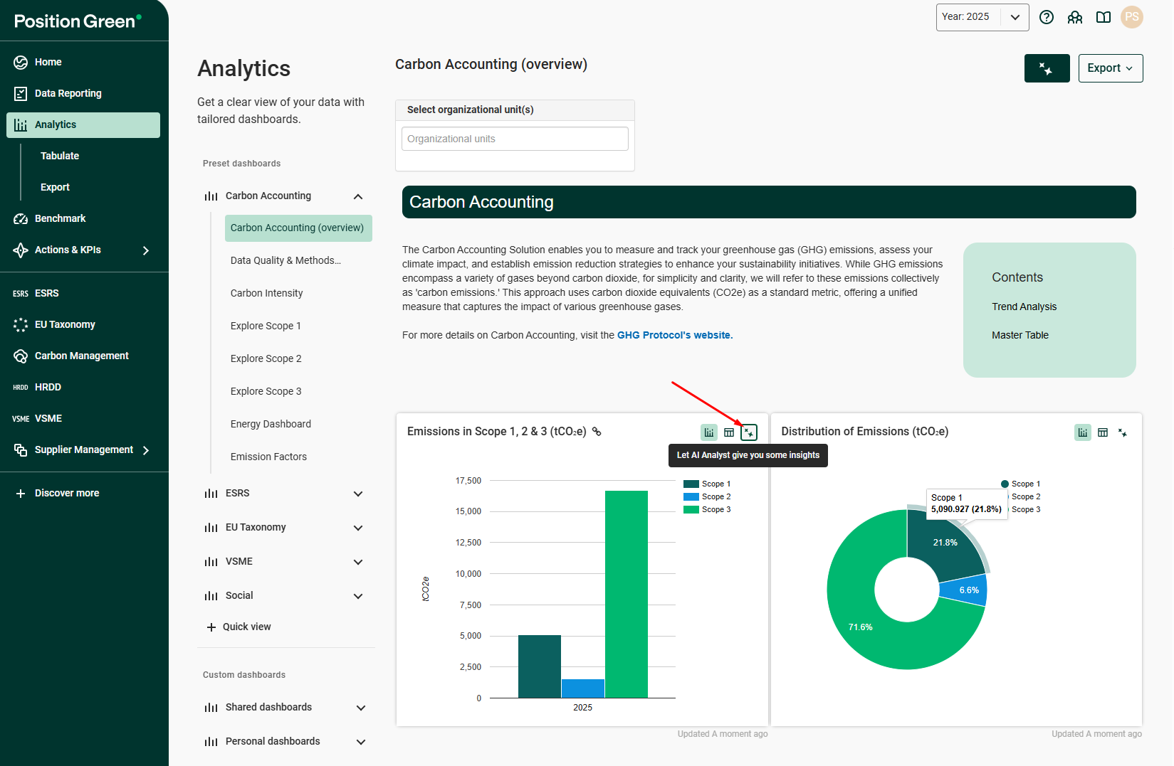
Task: Expand the Actions & KPIs submenu arrow
Action: 146,250
